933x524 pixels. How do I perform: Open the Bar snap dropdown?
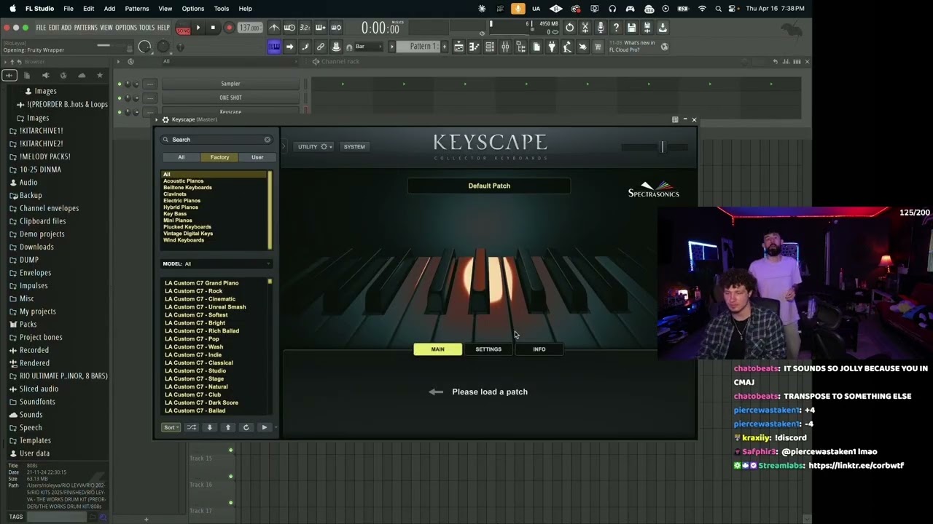click(368, 47)
